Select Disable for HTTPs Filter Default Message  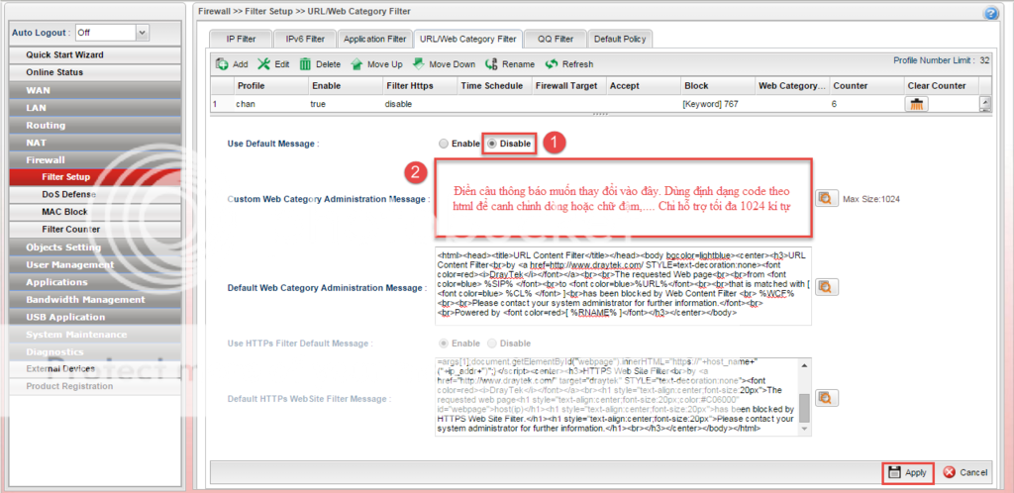coord(491,344)
